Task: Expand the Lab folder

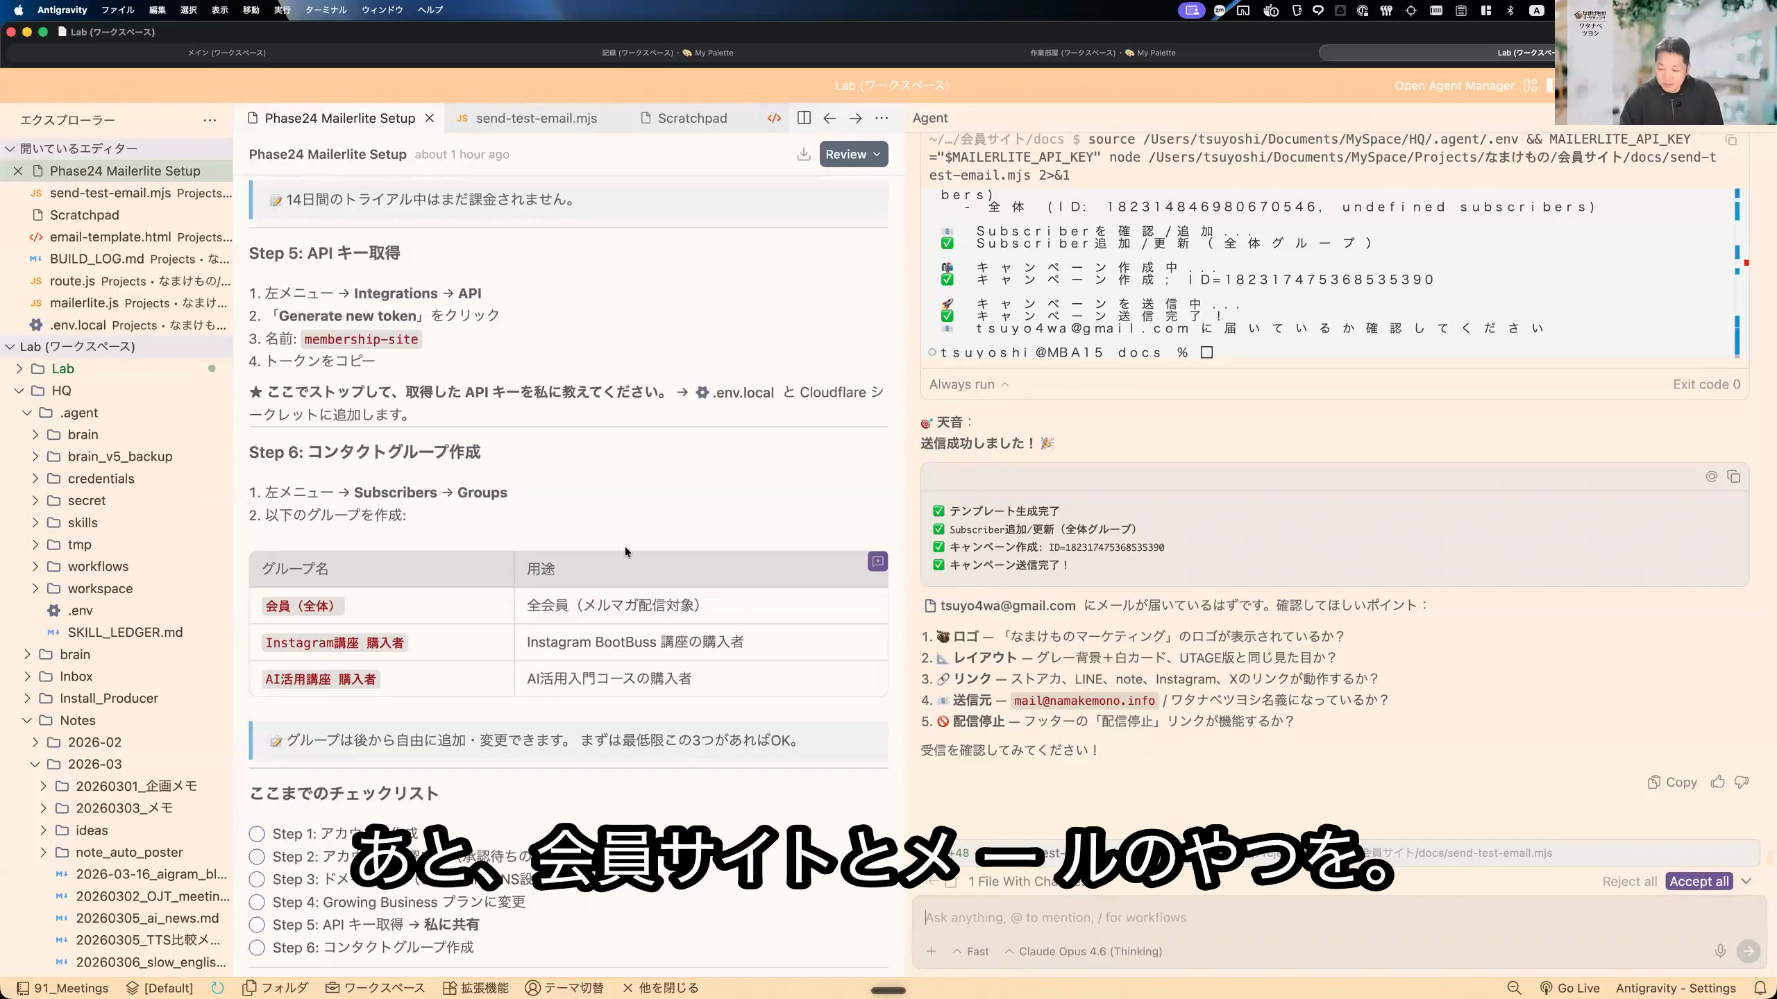Action: click(x=62, y=368)
